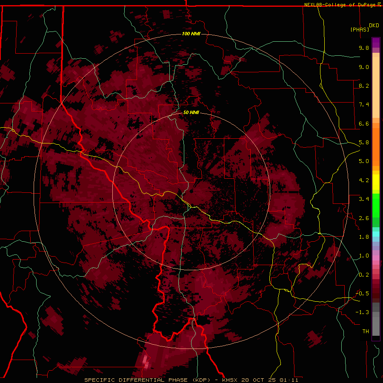Click the 2.6 value on color scale
This screenshot has height=383, width=383.
tap(364, 218)
